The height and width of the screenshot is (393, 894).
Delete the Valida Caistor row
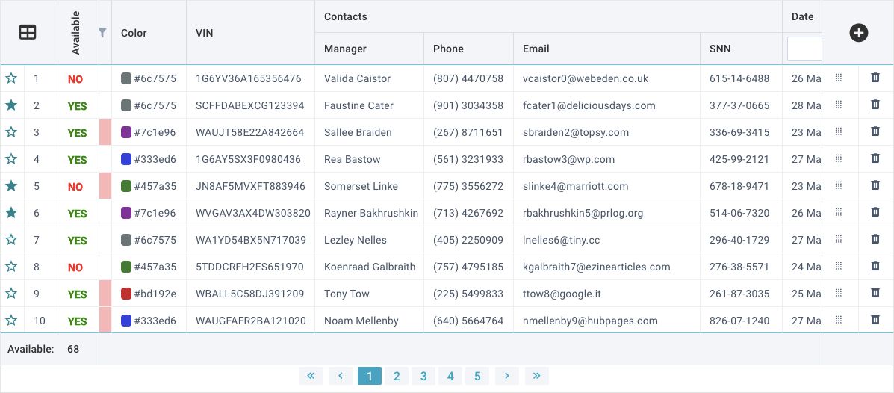point(875,78)
